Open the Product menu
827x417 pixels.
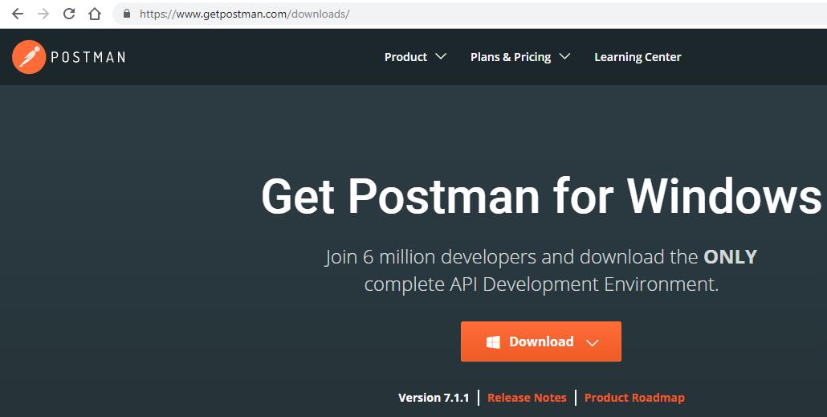tap(405, 57)
